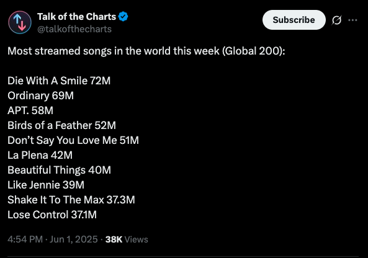Open Talk of the Charts profile avatar
Screen dimensions: 368x258
(x=20, y=22)
